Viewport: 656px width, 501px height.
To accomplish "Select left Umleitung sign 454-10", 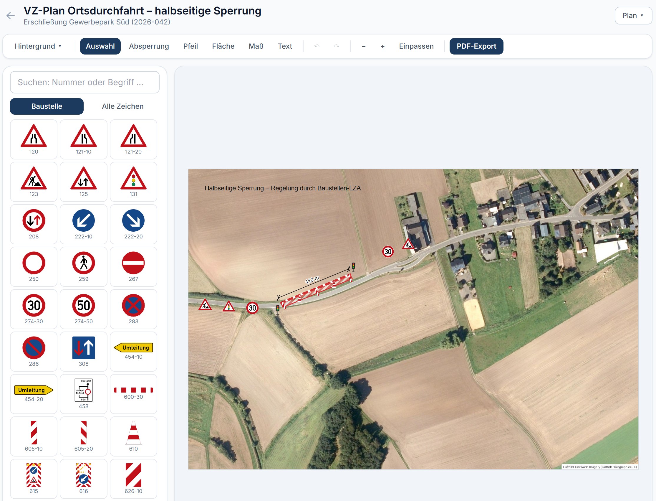I will coord(133,352).
